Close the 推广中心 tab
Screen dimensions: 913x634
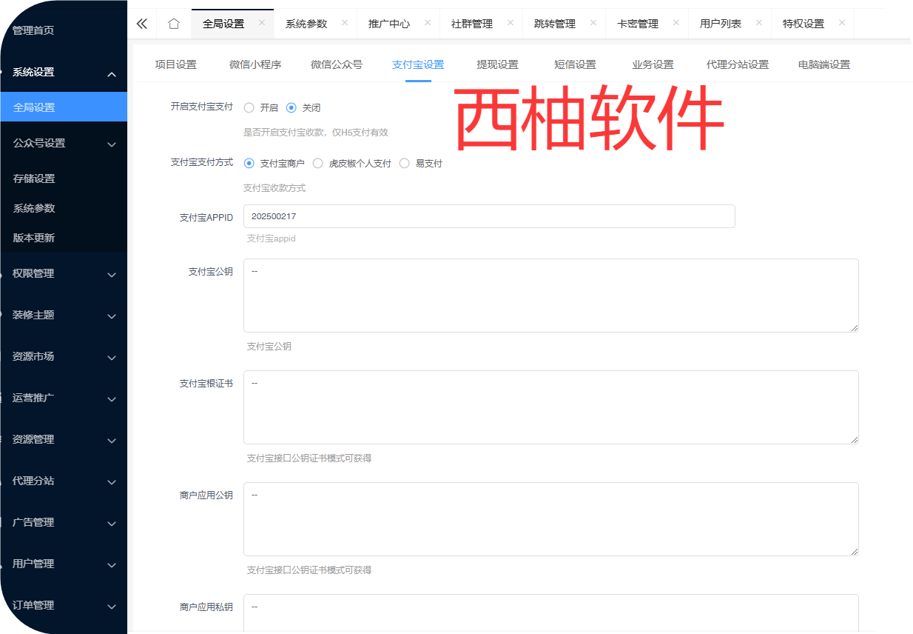428,23
